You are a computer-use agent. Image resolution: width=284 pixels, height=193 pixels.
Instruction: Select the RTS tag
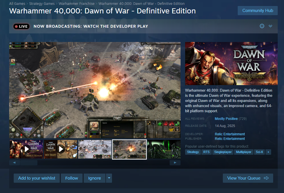click(206, 152)
